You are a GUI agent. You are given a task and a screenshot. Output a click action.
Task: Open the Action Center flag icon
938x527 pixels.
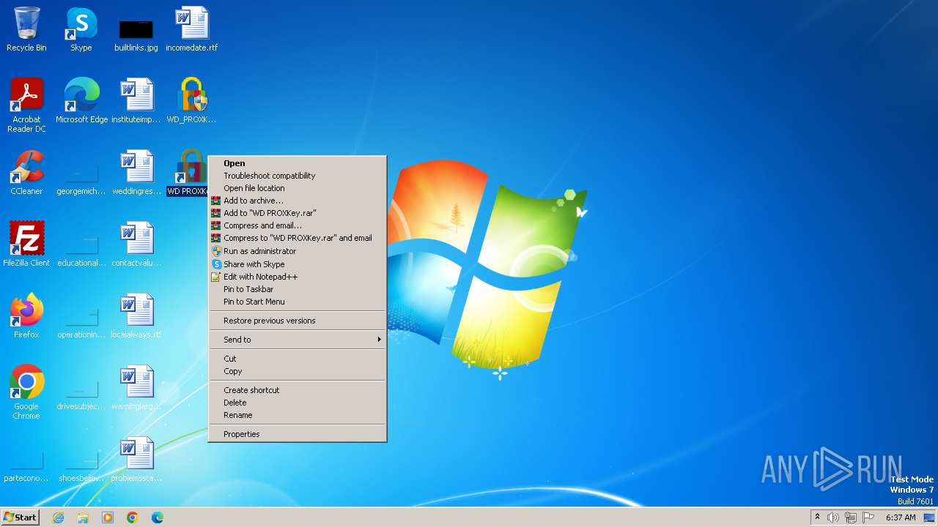point(868,517)
